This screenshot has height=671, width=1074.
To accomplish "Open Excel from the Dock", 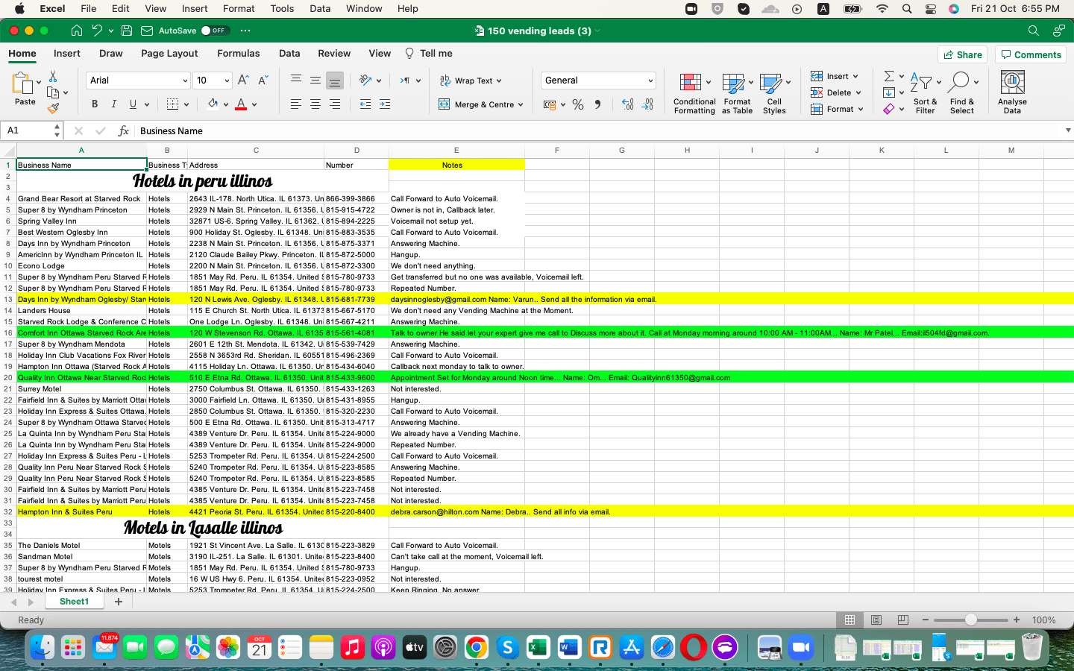I will (538, 648).
